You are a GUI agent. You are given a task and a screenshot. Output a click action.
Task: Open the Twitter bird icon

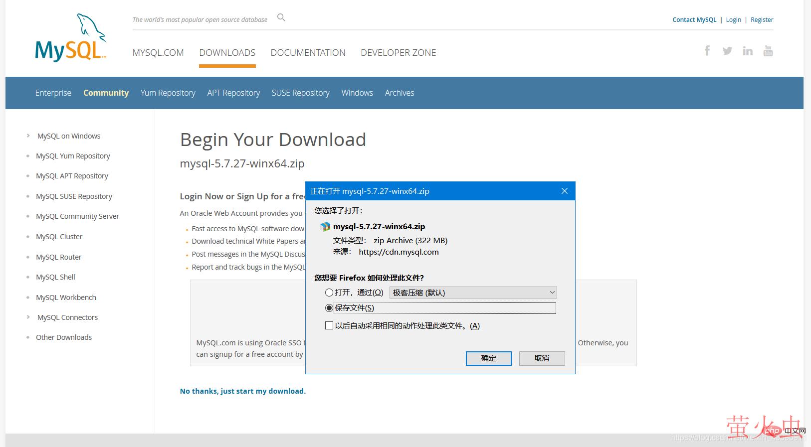(727, 51)
